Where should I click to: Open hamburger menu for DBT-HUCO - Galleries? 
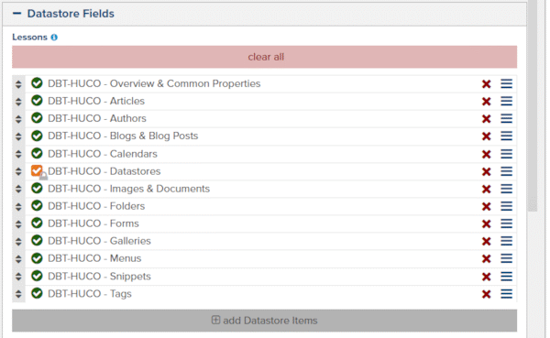(507, 241)
